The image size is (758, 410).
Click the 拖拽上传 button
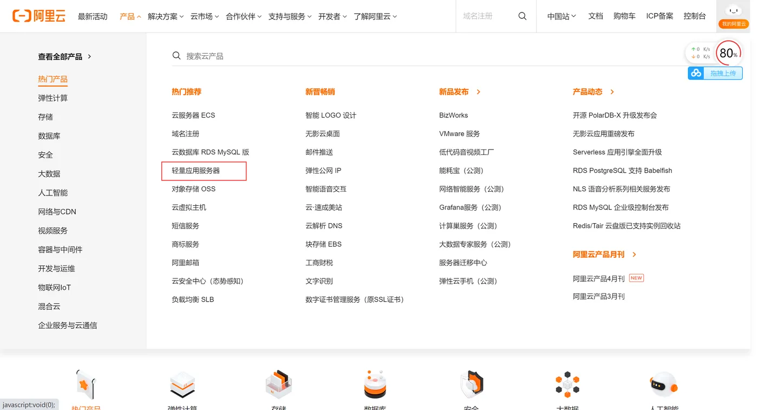(x=715, y=73)
